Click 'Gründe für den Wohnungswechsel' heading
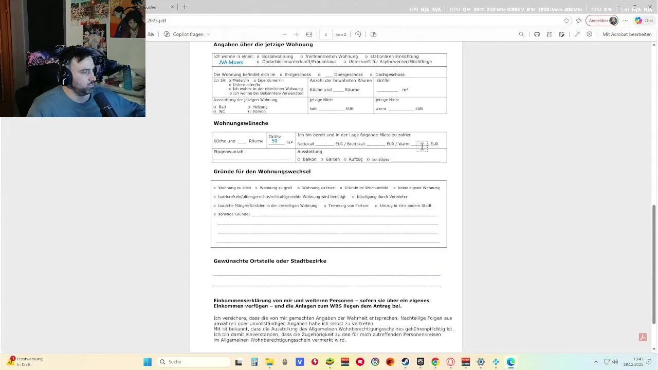The height and width of the screenshot is (370, 658). 262,172
